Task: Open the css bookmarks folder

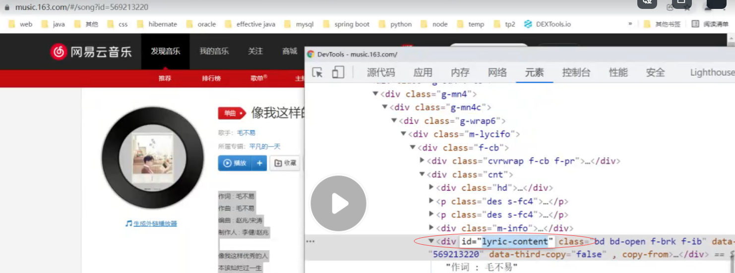Action: tap(118, 24)
